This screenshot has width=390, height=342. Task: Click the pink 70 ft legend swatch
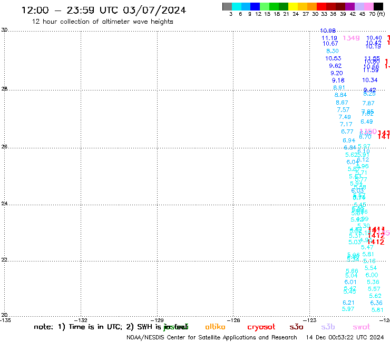point(369,6)
